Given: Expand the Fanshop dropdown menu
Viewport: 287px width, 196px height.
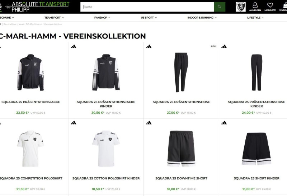Looking at the screenshot, I should 102,18.
